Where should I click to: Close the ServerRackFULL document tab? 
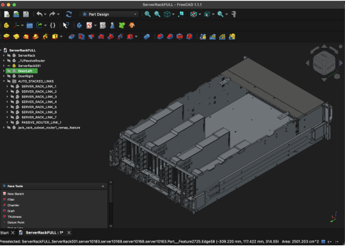[69, 232]
